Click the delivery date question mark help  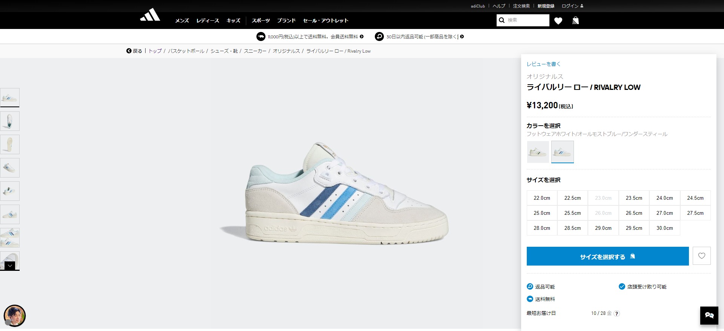pos(617,313)
